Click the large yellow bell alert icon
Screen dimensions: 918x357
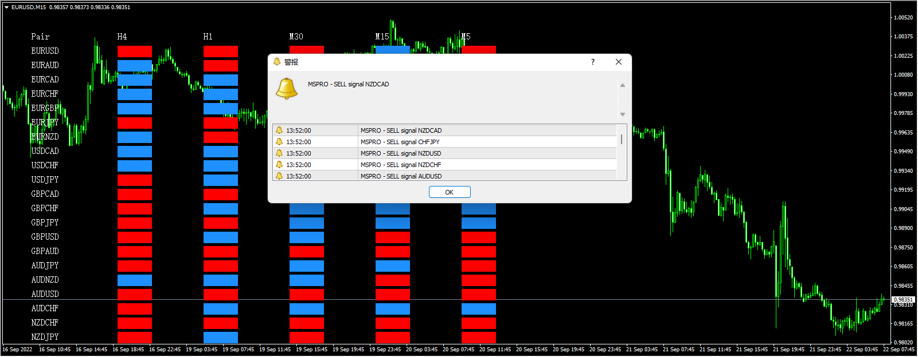(287, 89)
